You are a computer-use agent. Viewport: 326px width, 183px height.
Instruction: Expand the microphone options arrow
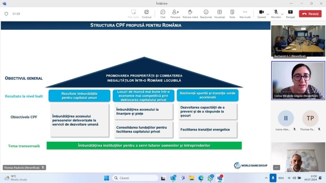tap(282, 14)
